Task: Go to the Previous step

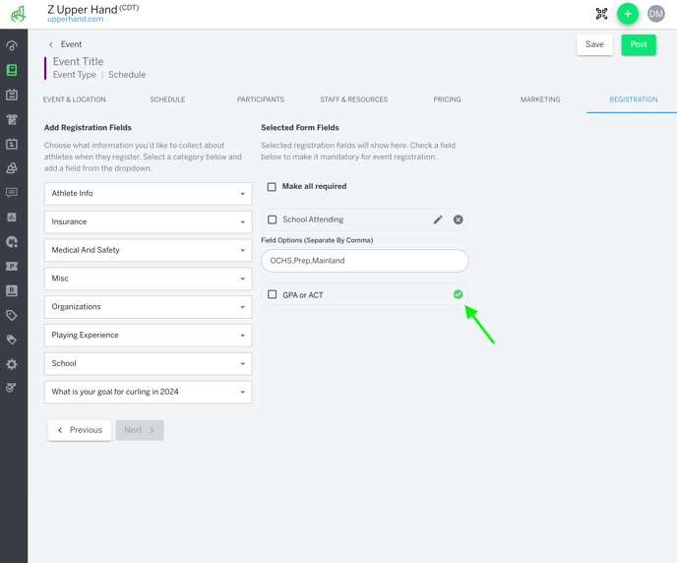Action: point(80,430)
